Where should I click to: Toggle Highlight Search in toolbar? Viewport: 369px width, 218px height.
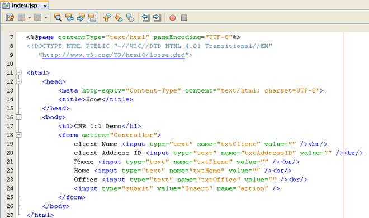click(x=92, y=18)
